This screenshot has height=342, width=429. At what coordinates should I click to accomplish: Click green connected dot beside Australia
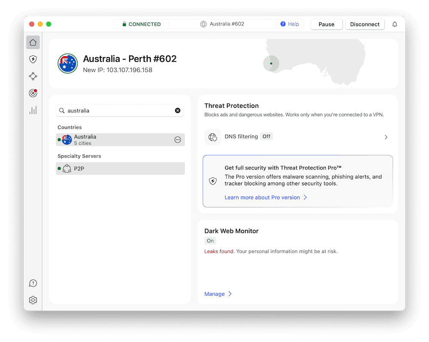coord(59,140)
